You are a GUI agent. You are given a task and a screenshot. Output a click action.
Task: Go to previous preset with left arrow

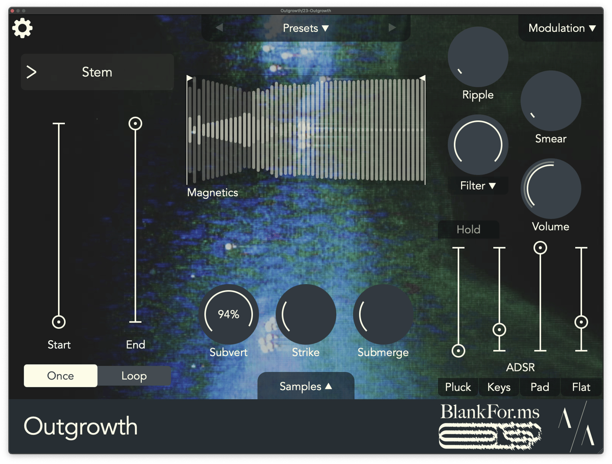click(220, 28)
